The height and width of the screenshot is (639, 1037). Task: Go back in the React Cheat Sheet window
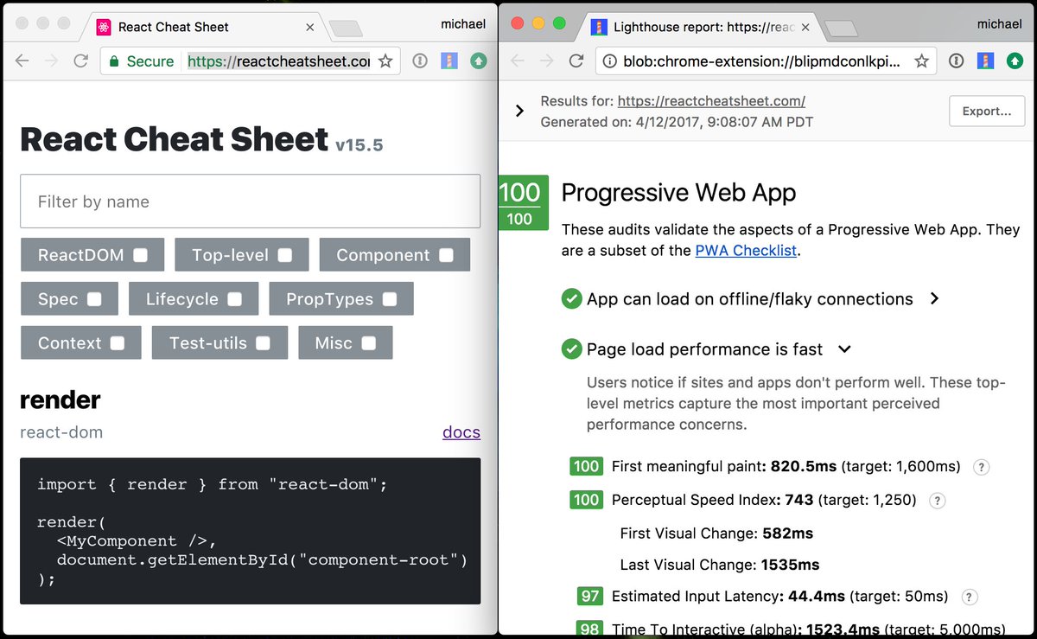[22, 61]
